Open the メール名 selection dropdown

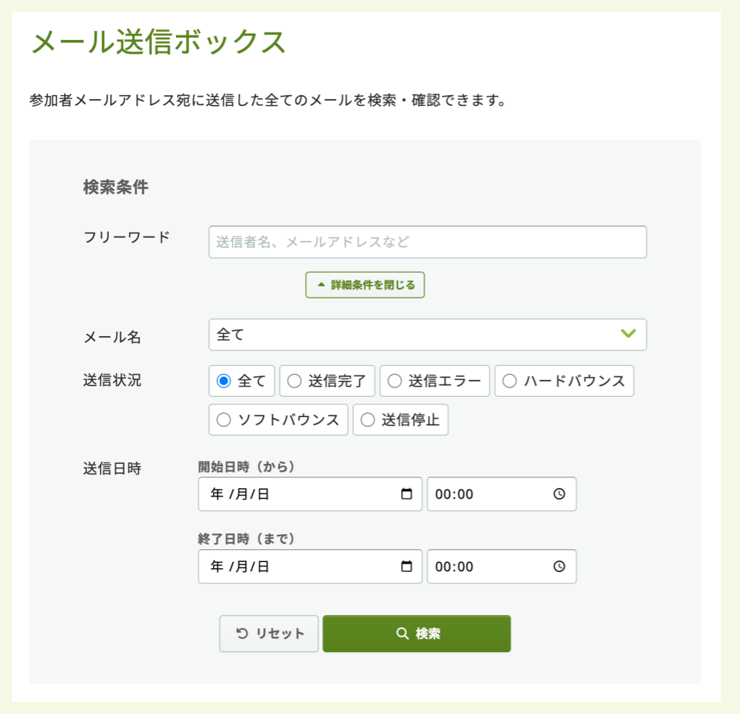(x=427, y=335)
